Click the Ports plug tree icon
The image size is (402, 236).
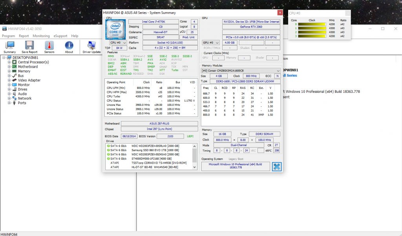point(15,103)
